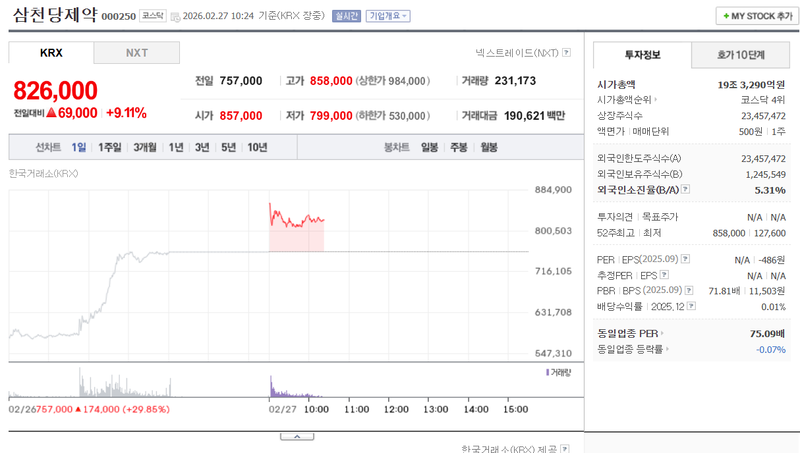Select the 3년 line chart period
The height and width of the screenshot is (453, 800).
coord(202,147)
